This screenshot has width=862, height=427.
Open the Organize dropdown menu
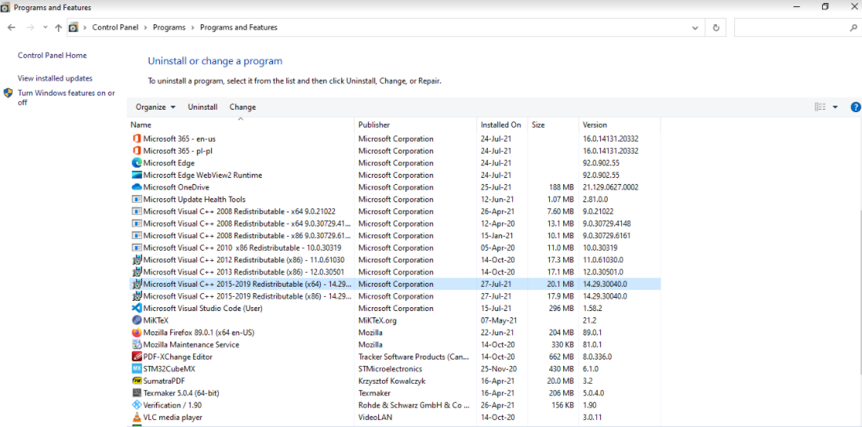pos(155,107)
